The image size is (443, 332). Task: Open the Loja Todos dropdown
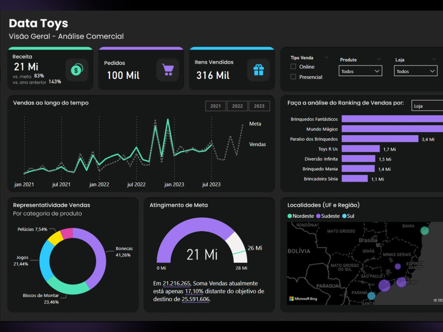click(416, 71)
